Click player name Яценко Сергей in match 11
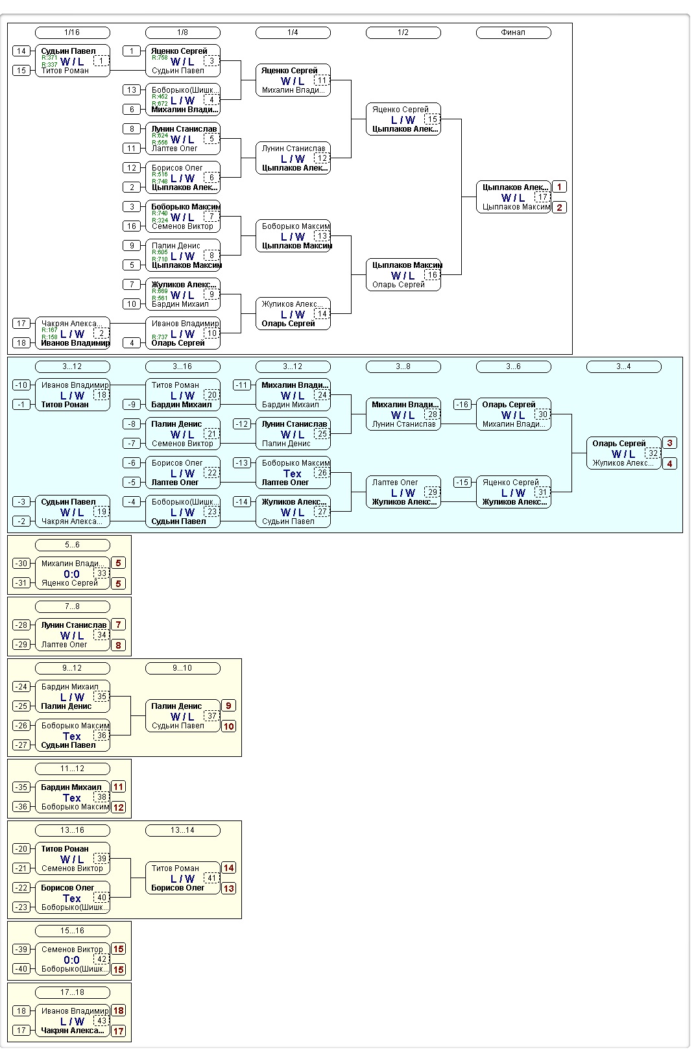696x1052 pixels. point(289,71)
